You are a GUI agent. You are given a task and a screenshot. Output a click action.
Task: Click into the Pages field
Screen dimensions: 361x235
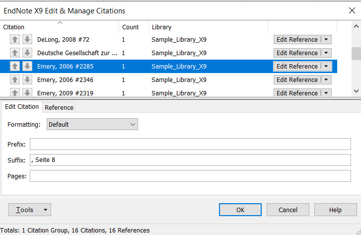coord(190,176)
